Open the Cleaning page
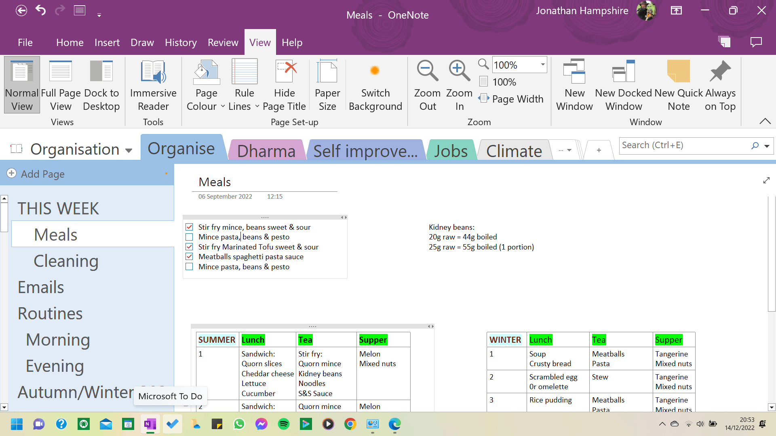Screen dimensions: 776x436 pyautogui.click(x=66, y=261)
